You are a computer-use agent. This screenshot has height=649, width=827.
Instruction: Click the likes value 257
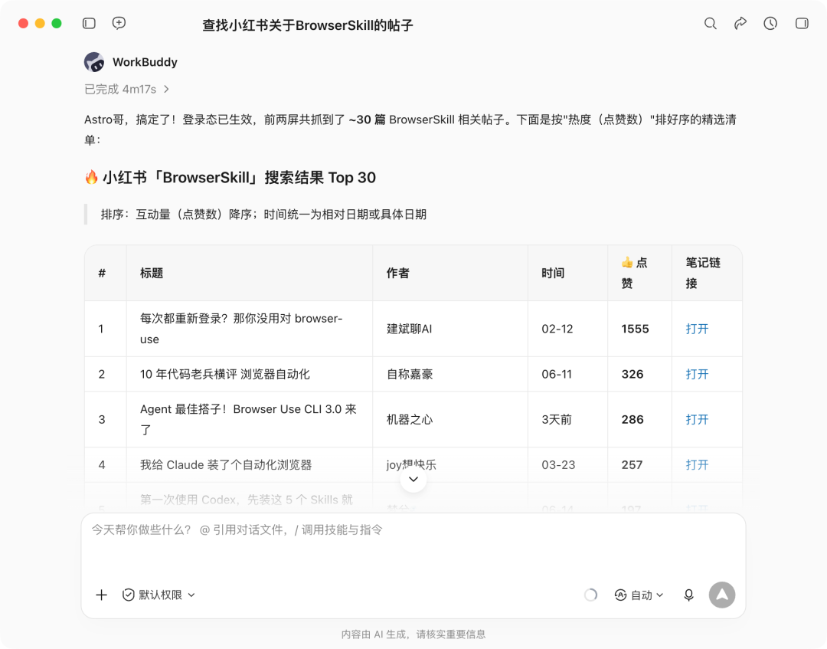coord(632,465)
